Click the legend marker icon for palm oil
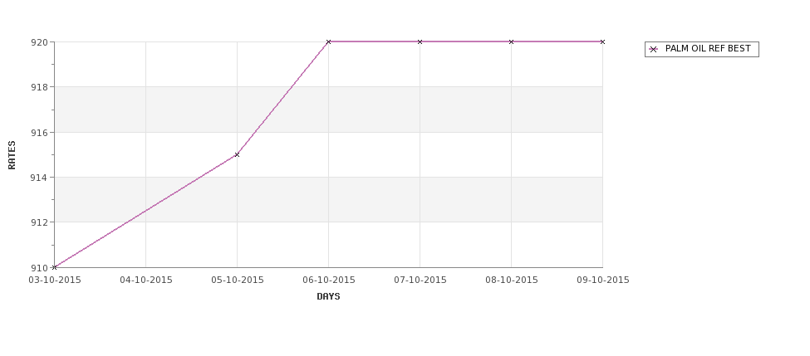Screen dimensions: 810x356 point(654,50)
